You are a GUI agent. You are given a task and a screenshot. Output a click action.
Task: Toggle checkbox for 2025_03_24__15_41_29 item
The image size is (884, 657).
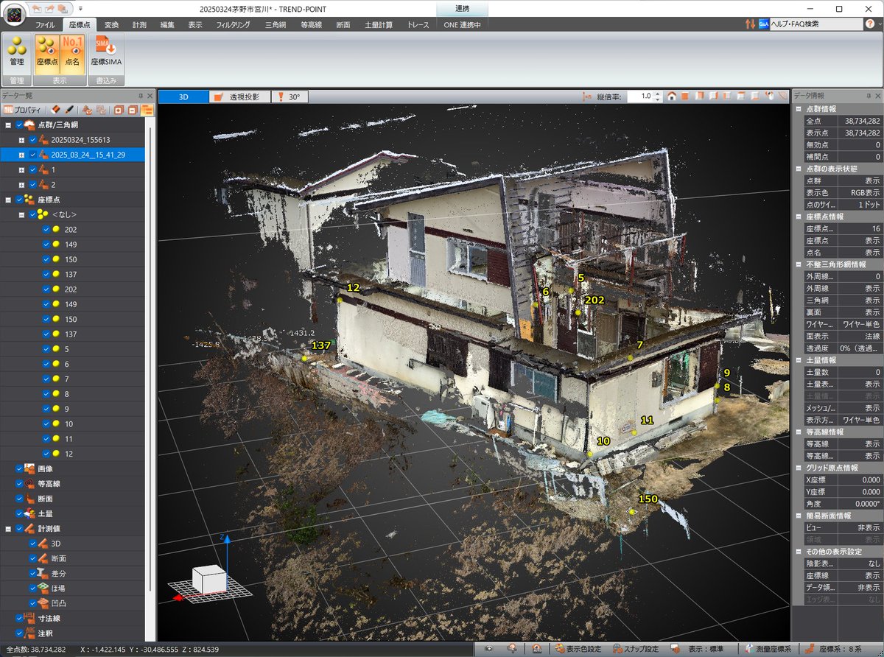[x=32, y=155]
